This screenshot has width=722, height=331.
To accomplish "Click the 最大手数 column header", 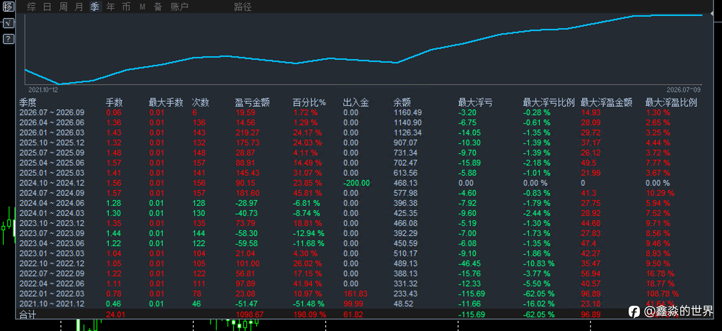I will 166,103.
